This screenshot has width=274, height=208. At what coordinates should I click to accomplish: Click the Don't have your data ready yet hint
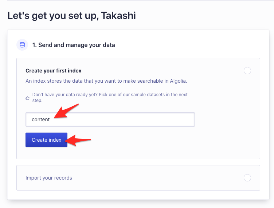coord(110,98)
